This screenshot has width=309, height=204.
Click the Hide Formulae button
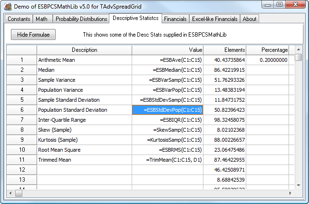[x=33, y=35]
